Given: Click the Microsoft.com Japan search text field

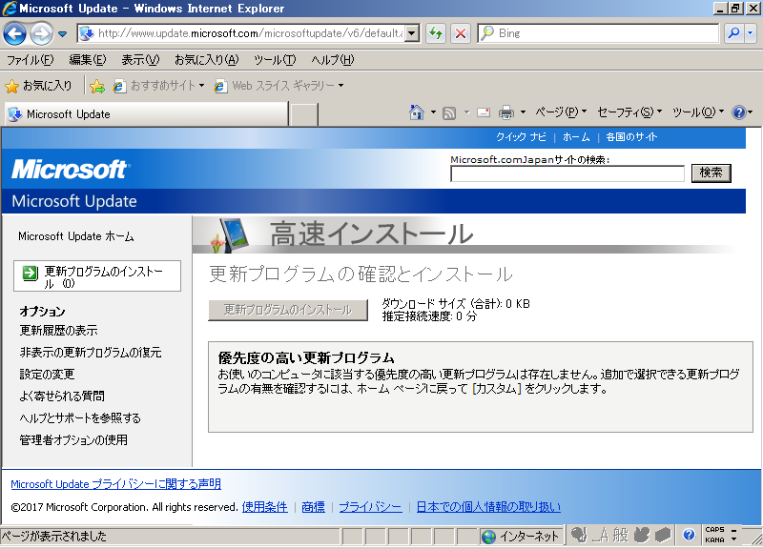Looking at the screenshot, I should pyautogui.click(x=567, y=173).
